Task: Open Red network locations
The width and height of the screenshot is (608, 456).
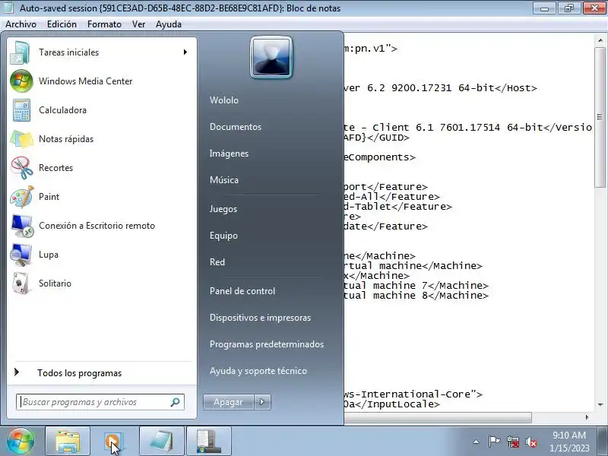Action: coord(217,262)
